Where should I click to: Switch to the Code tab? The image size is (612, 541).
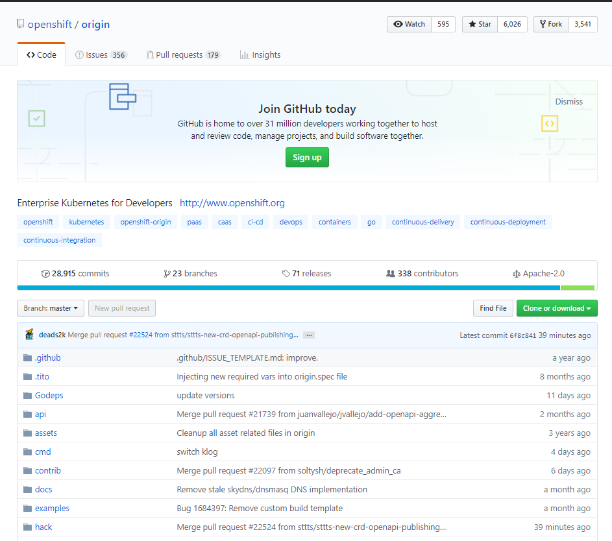(x=42, y=54)
